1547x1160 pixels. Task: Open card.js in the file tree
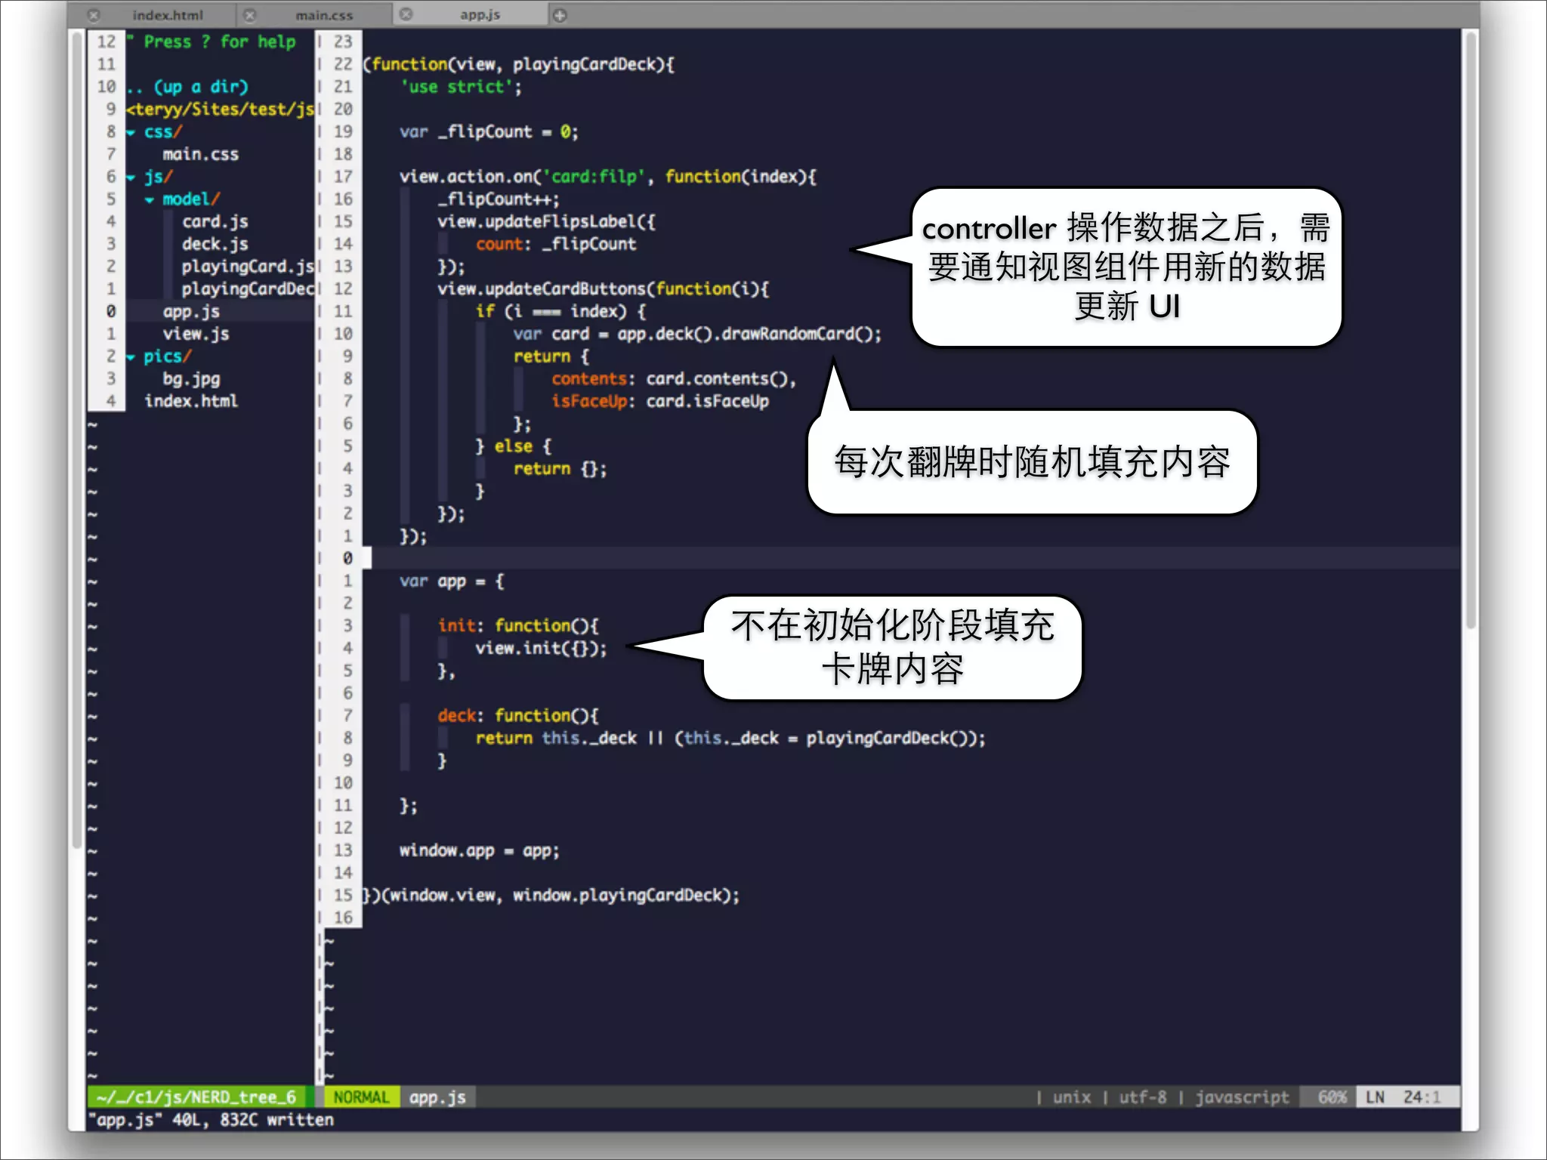tap(215, 222)
